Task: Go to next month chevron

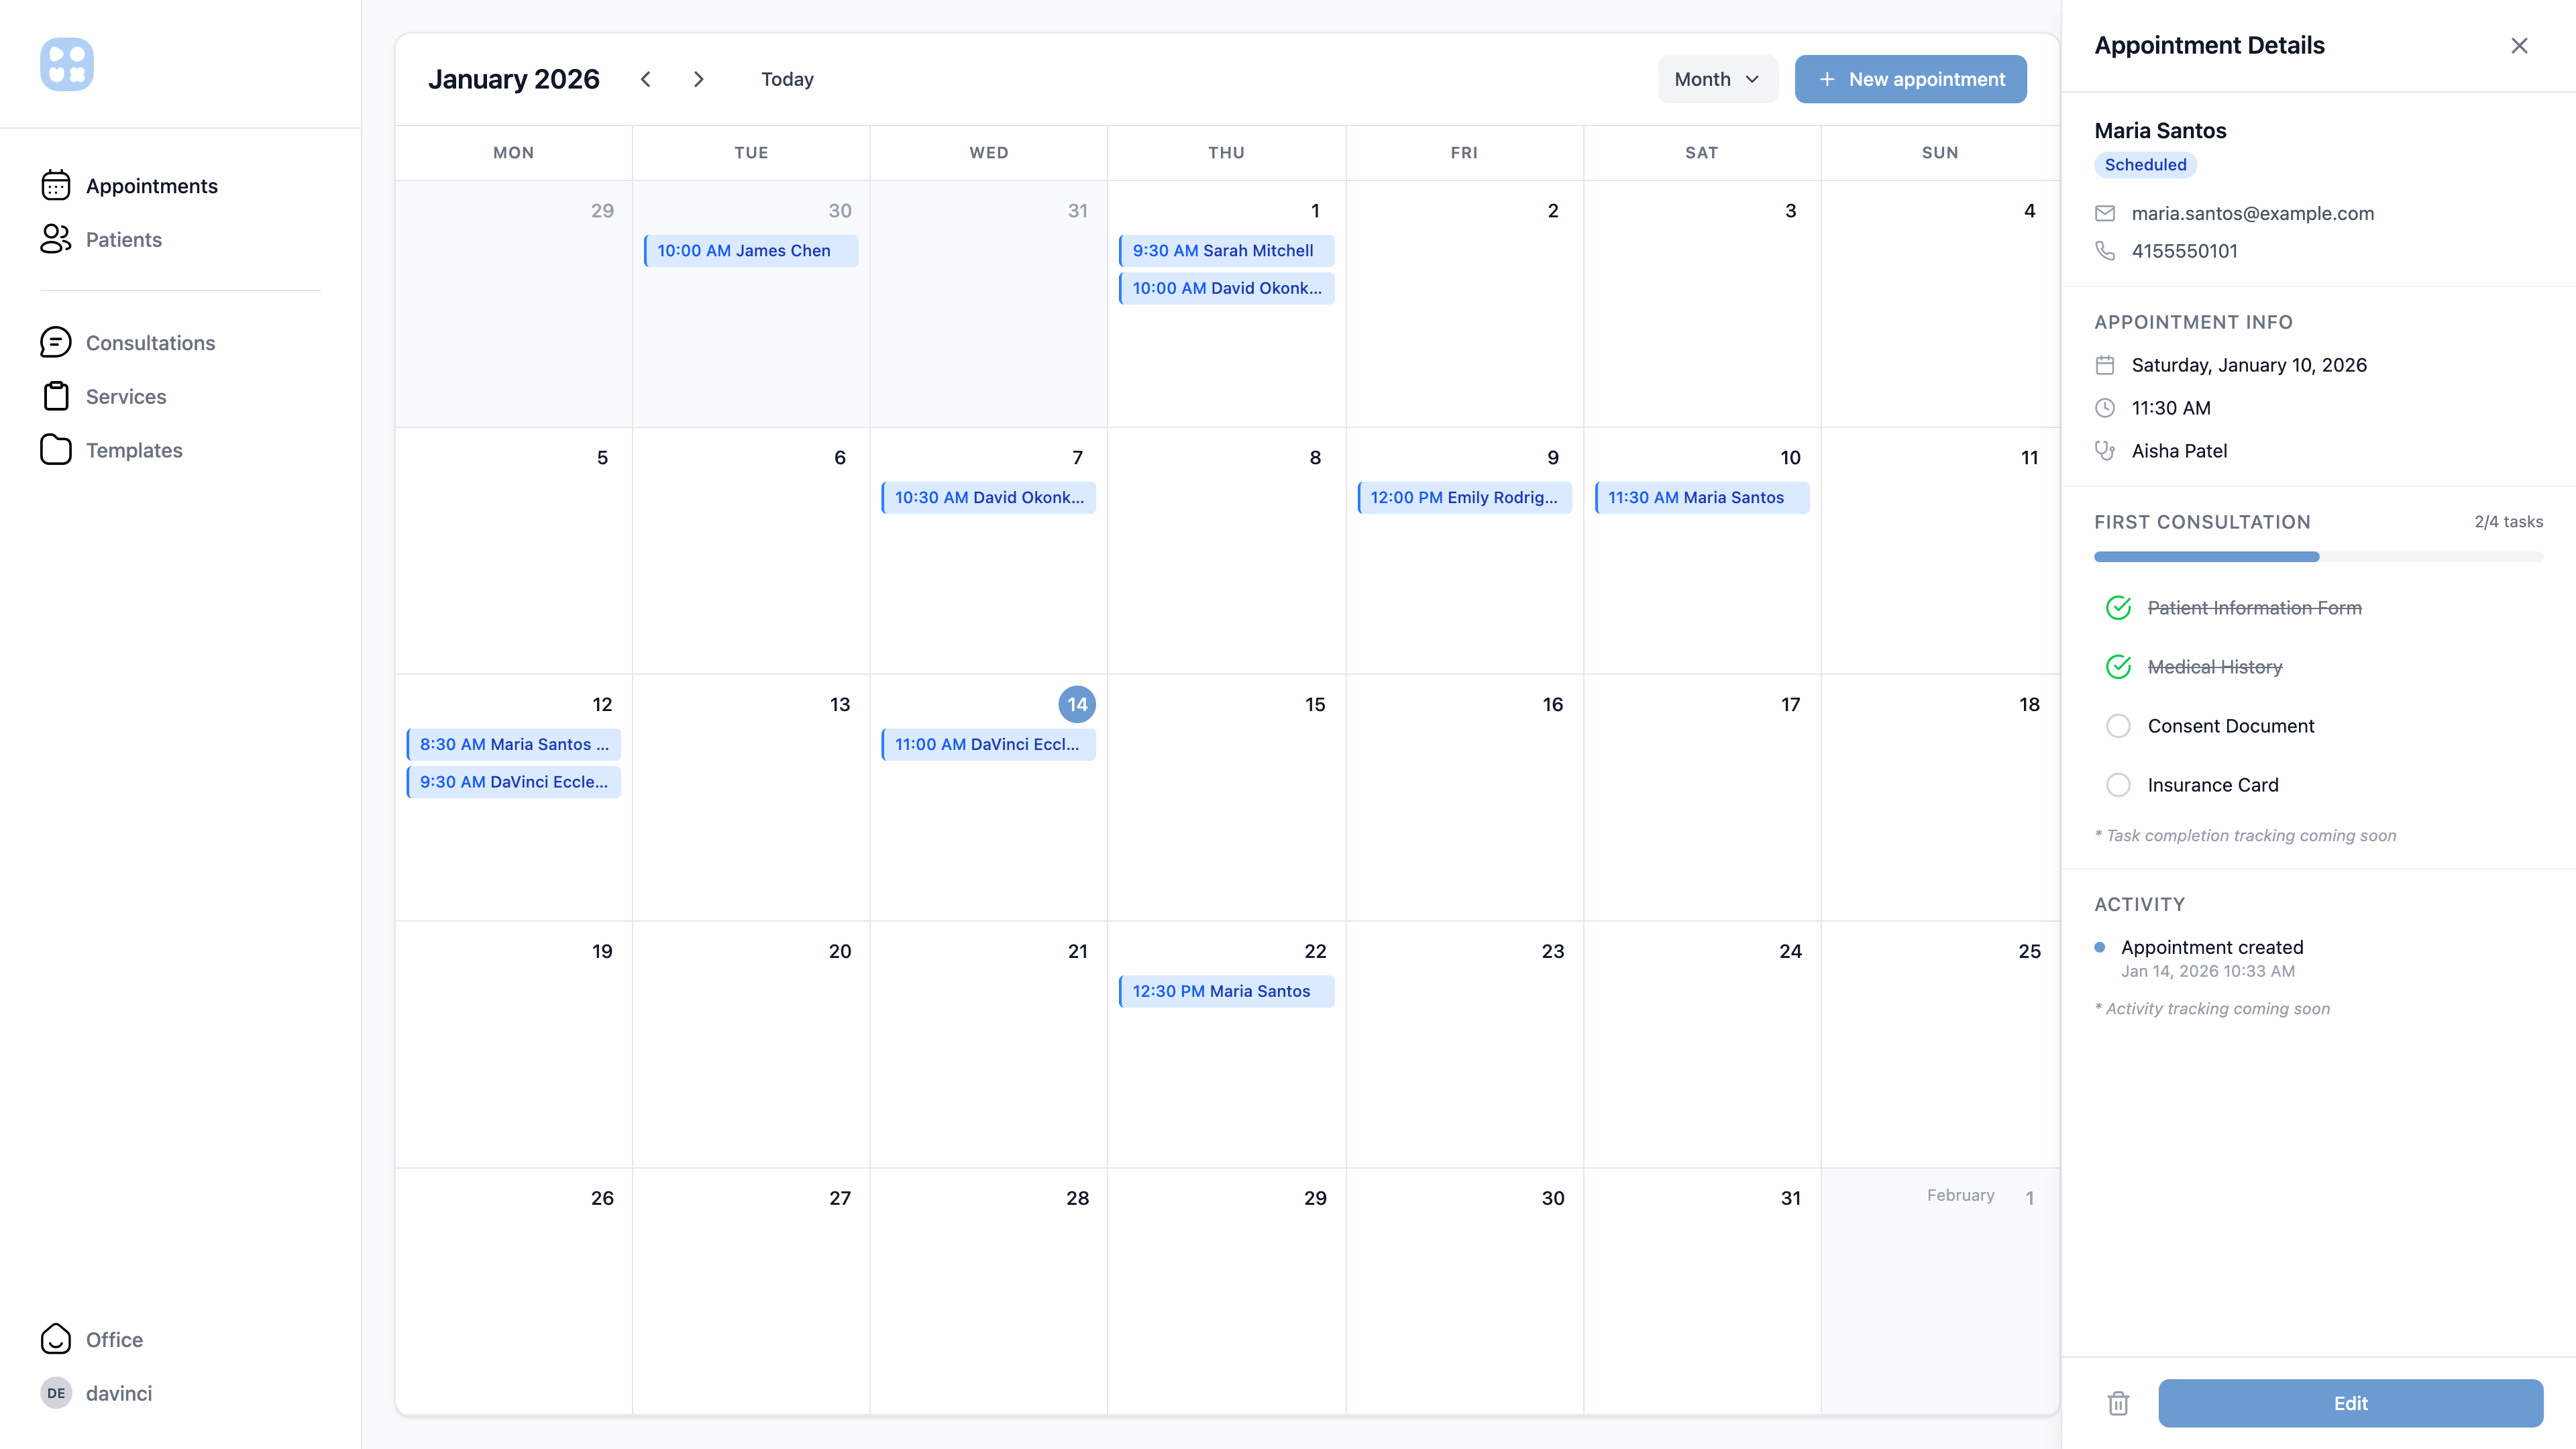Action: [x=698, y=79]
